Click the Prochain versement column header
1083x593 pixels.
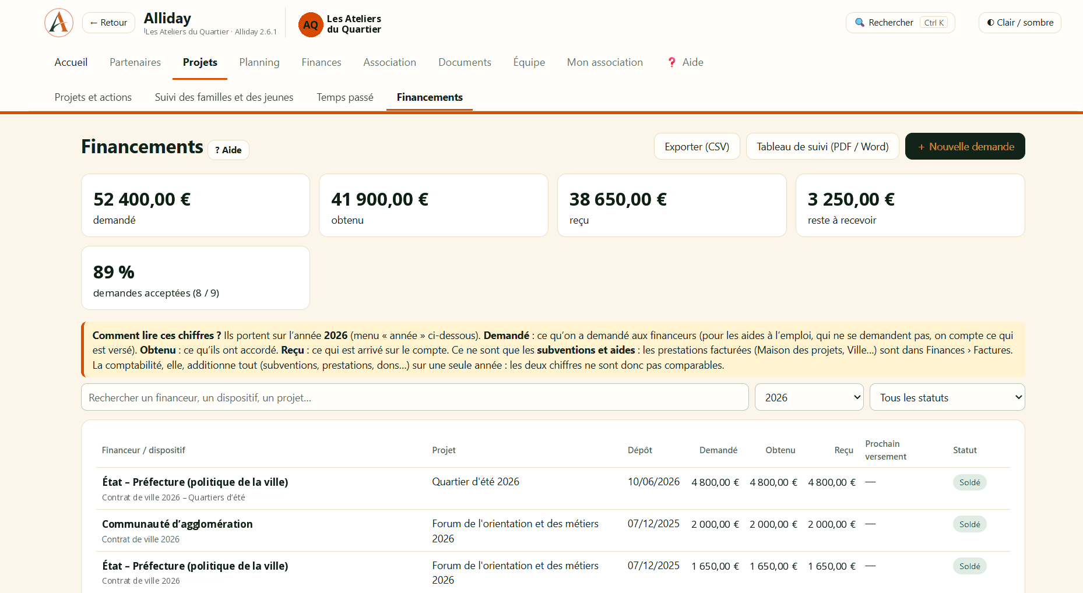(x=886, y=450)
